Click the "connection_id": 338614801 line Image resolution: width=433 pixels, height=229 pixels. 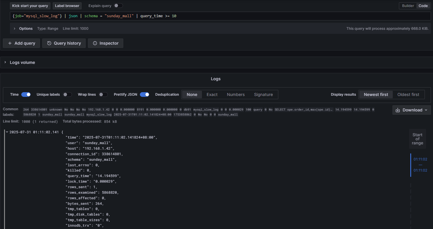[94, 154]
